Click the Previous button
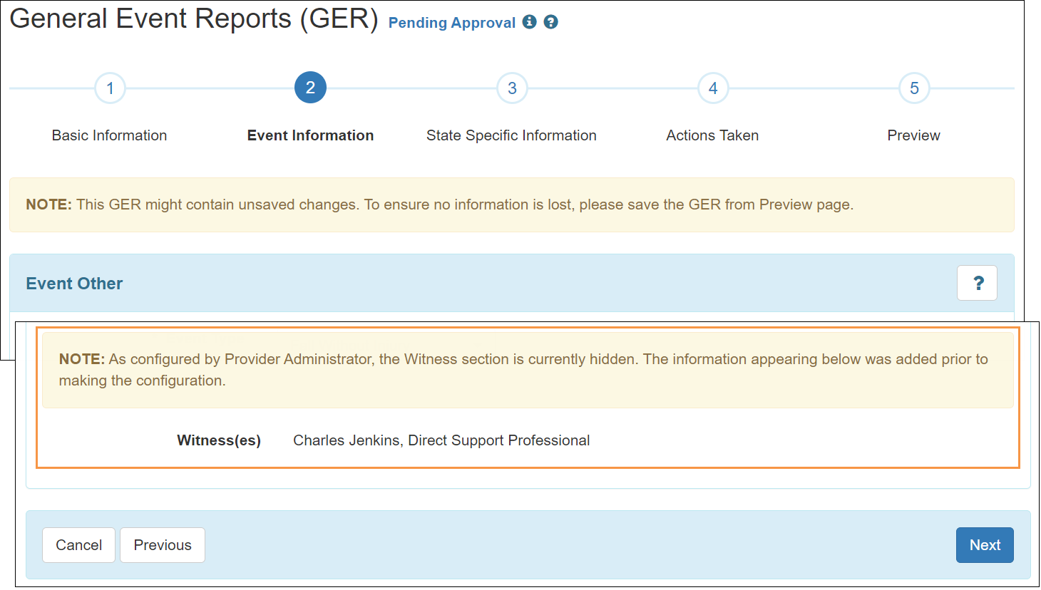The width and height of the screenshot is (1041, 590). pyautogui.click(x=163, y=545)
